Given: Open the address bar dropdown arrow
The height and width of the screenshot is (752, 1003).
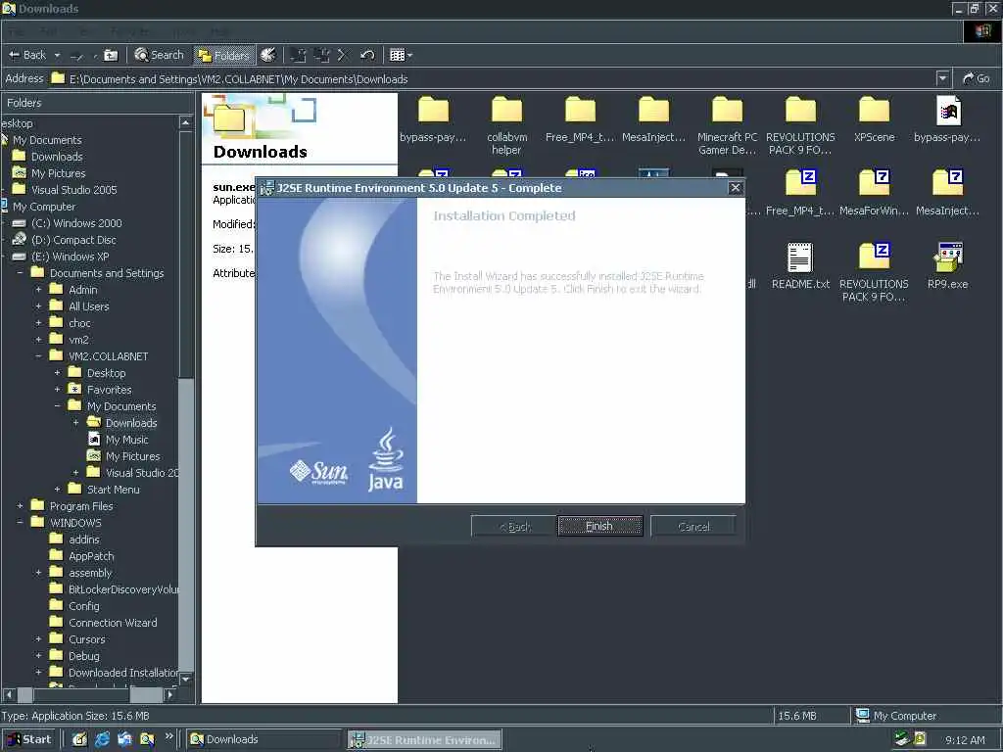Looking at the screenshot, I should coord(942,78).
